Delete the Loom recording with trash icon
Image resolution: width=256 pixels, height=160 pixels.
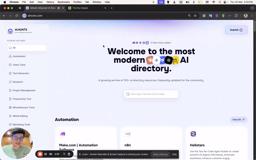coord(69,154)
